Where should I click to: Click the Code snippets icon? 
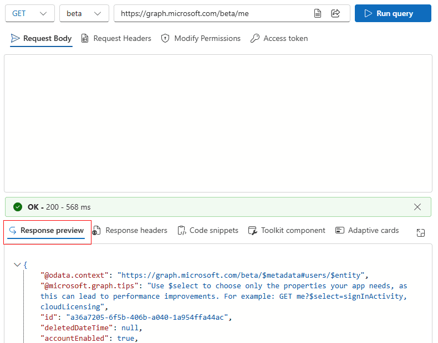point(181,231)
